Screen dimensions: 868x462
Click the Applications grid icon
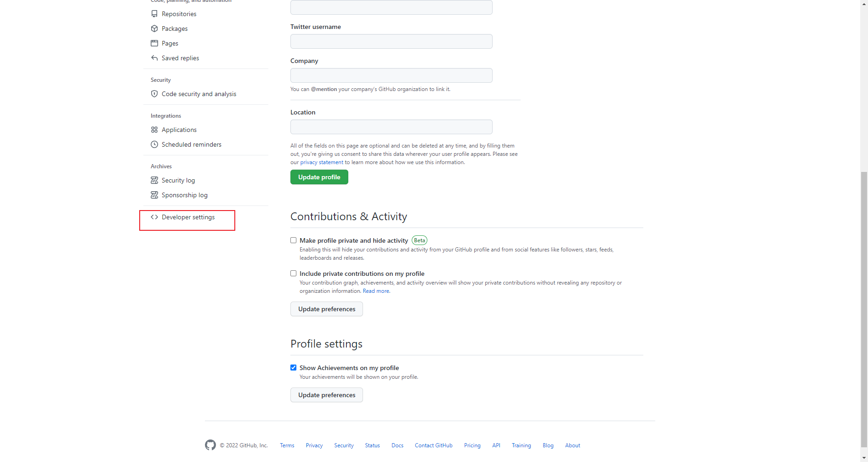coord(154,130)
